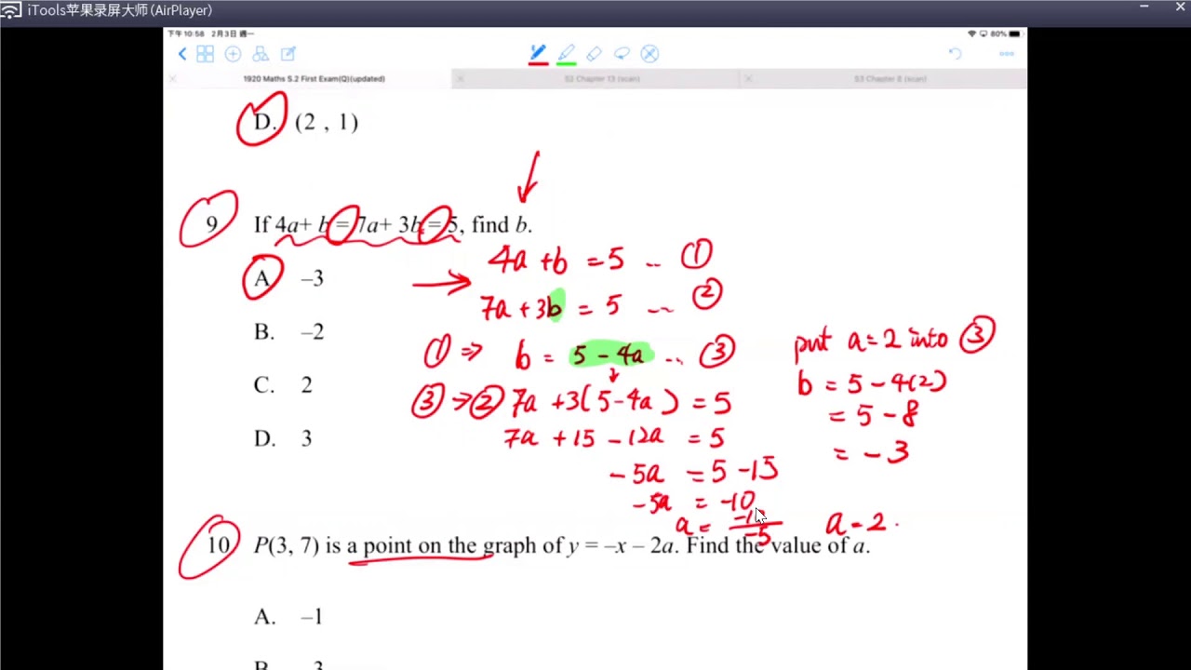Switch to the S3 Chapter 8 tab
The image size is (1191, 670).
[x=890, y=79]
